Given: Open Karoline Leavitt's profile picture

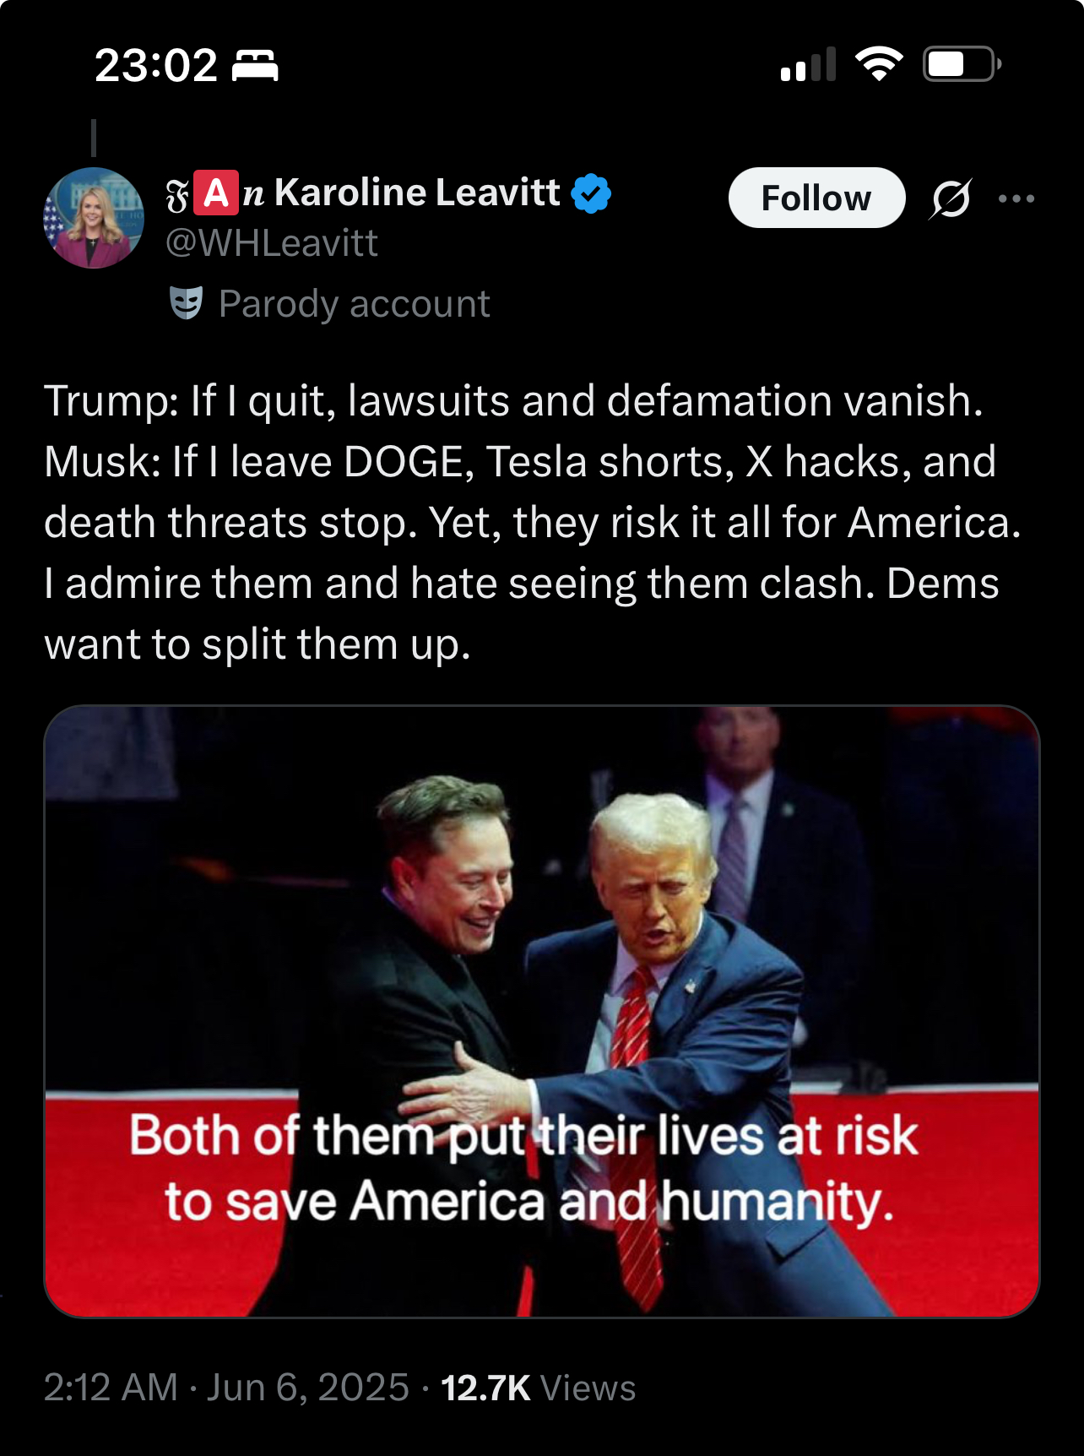Looking at the screenshot, I should [x=94, y=218].
